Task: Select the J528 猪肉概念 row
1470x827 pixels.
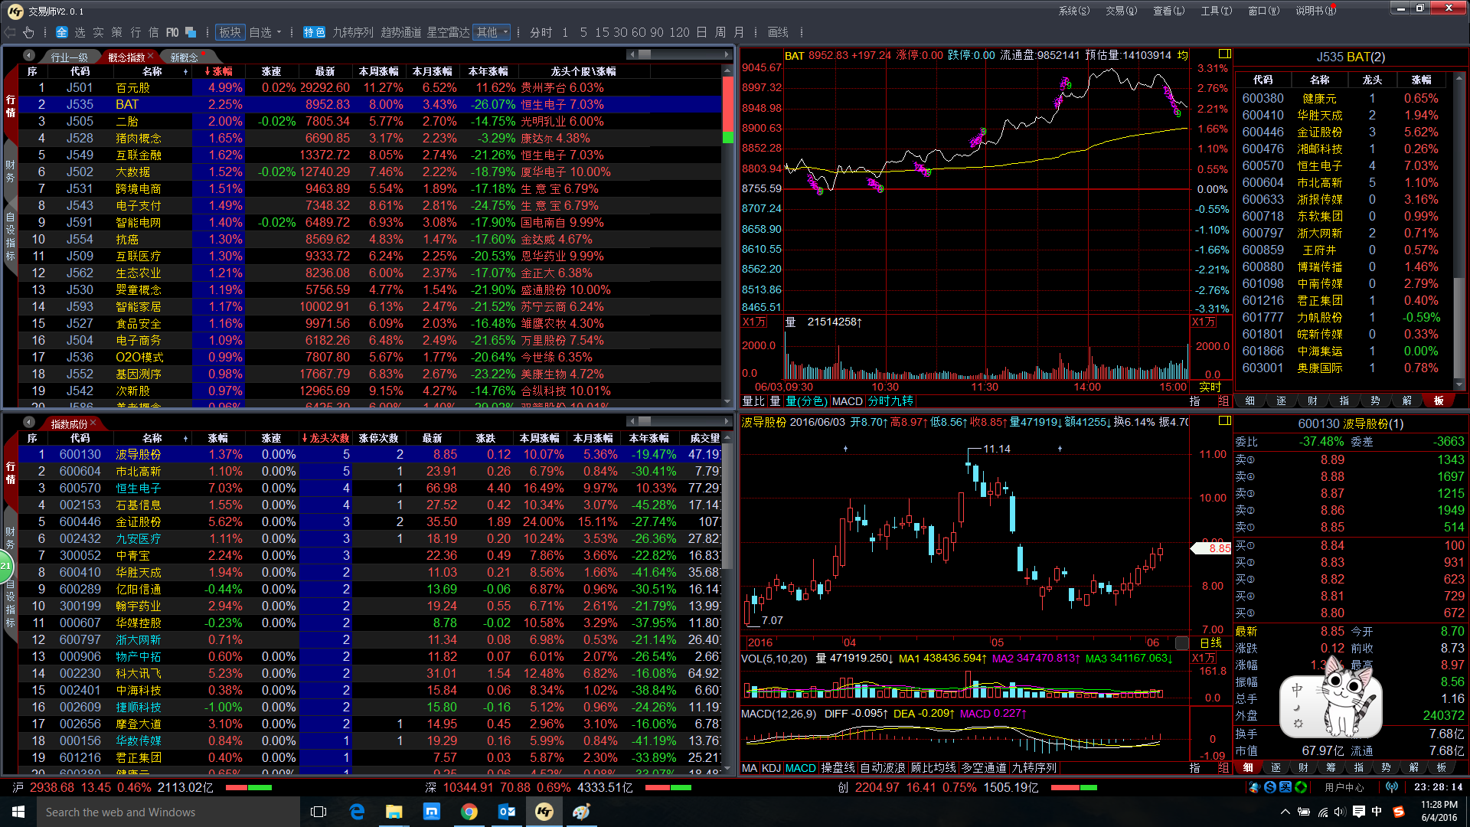Action: 138,138
